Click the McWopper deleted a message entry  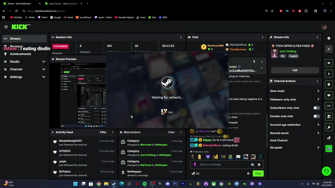pyautogui.click(x=152, y=173)
